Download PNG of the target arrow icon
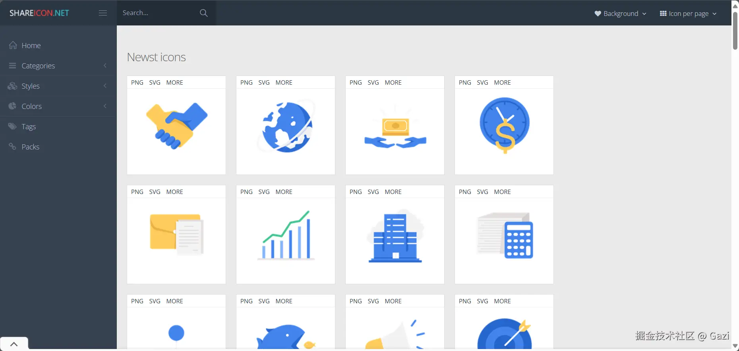Viewport: 739px width, 351px height. (x=465, y=301)
